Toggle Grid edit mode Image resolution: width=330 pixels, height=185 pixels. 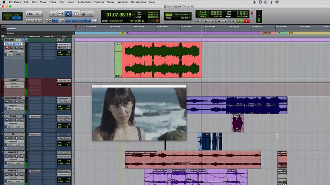16,18
